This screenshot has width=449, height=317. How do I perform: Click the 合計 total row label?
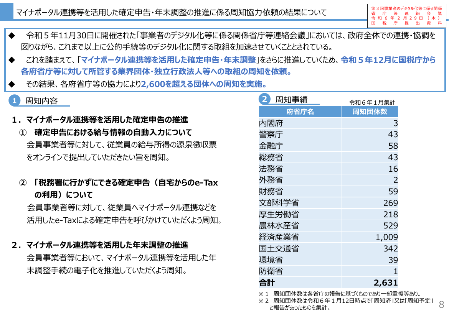pyautogui.click(x=267, y=283)
